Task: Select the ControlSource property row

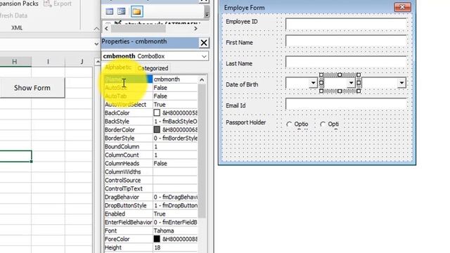Action: [150, 180]
